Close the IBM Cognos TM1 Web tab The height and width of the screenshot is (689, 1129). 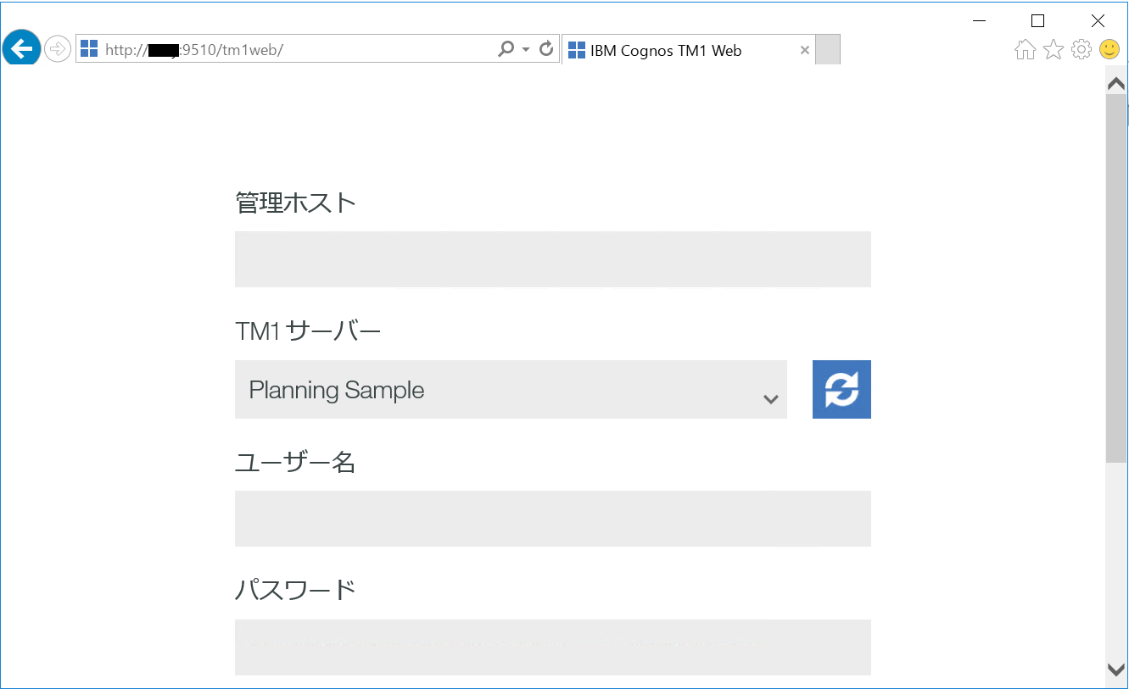(804, 50)
